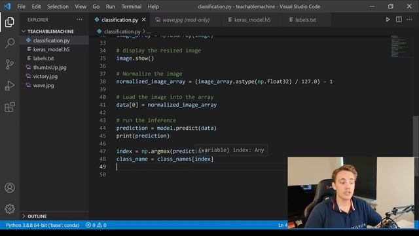Select labels.txt in the Explorer tree
Screen dimensions: 419x236
coord(44,58)
